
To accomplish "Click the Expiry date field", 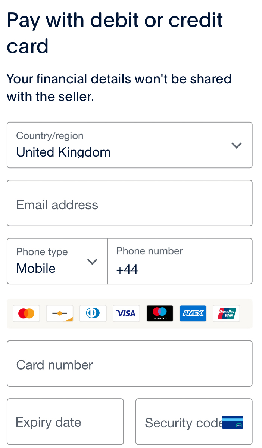I will point(65,421).
